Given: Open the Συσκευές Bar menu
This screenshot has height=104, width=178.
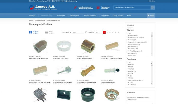Looking at the screenshot, I should (x=61, y=16).
